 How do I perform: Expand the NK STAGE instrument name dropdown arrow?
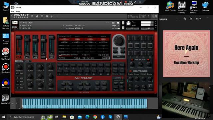(x=21, y=23)
